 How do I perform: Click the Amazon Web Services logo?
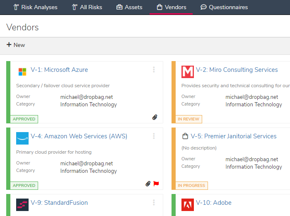tap(22, 138)
